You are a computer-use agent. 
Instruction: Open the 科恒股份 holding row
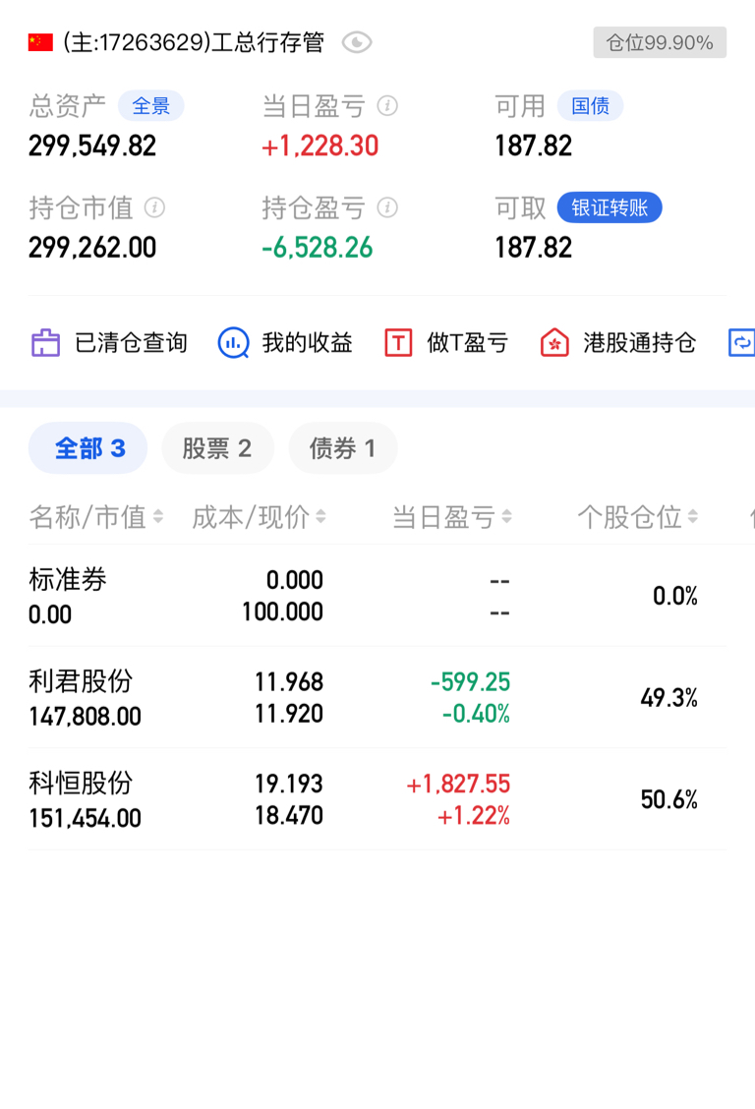(x=377, y=799)
